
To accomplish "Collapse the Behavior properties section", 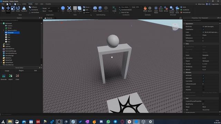I will pos(184,72).
